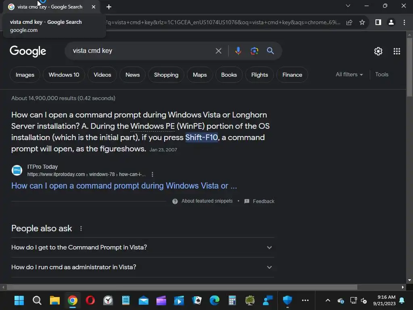
Task: Click the About featured snippets help icon
Action: 175,201
